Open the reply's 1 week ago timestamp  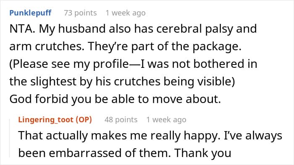pyautogui.click(x=166, y=120)
